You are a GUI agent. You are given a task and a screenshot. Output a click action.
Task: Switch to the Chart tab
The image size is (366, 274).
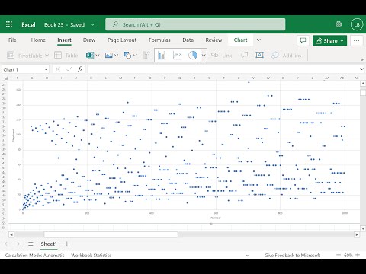[x=240, y=40]
